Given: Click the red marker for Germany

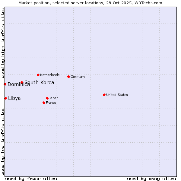Looking at the screenshot, I should pos(69,77).
